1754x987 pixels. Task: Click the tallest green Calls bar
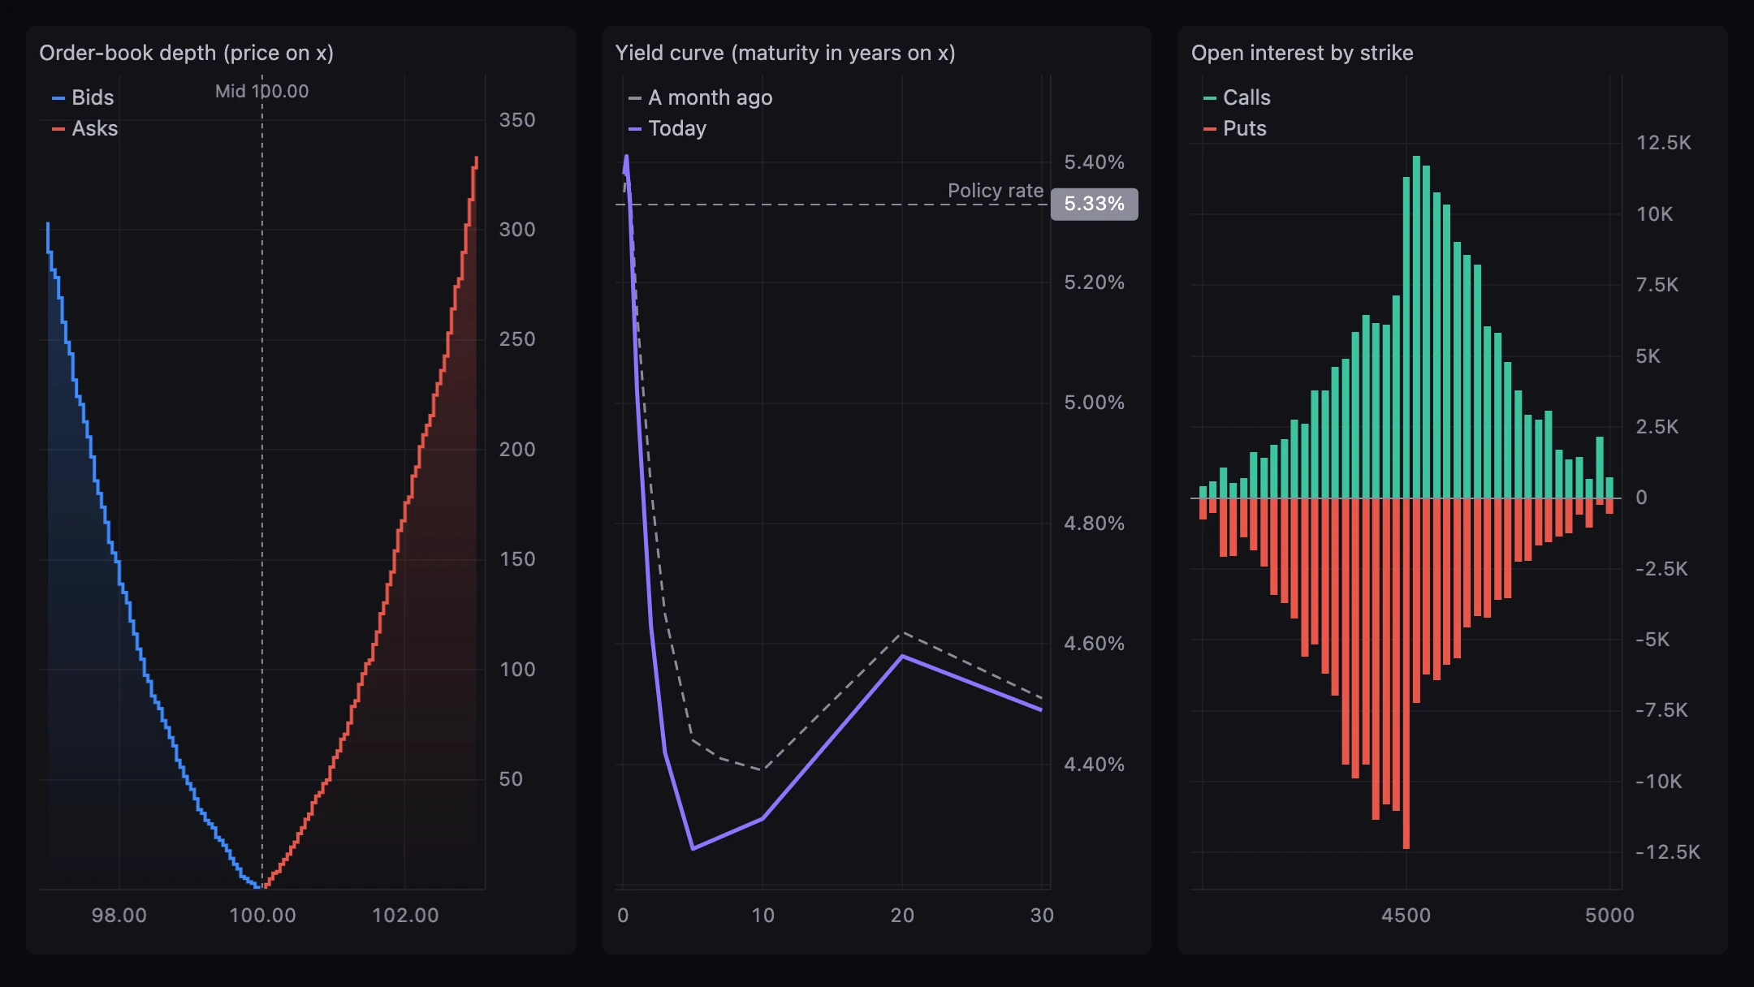tap(1416, 326)
